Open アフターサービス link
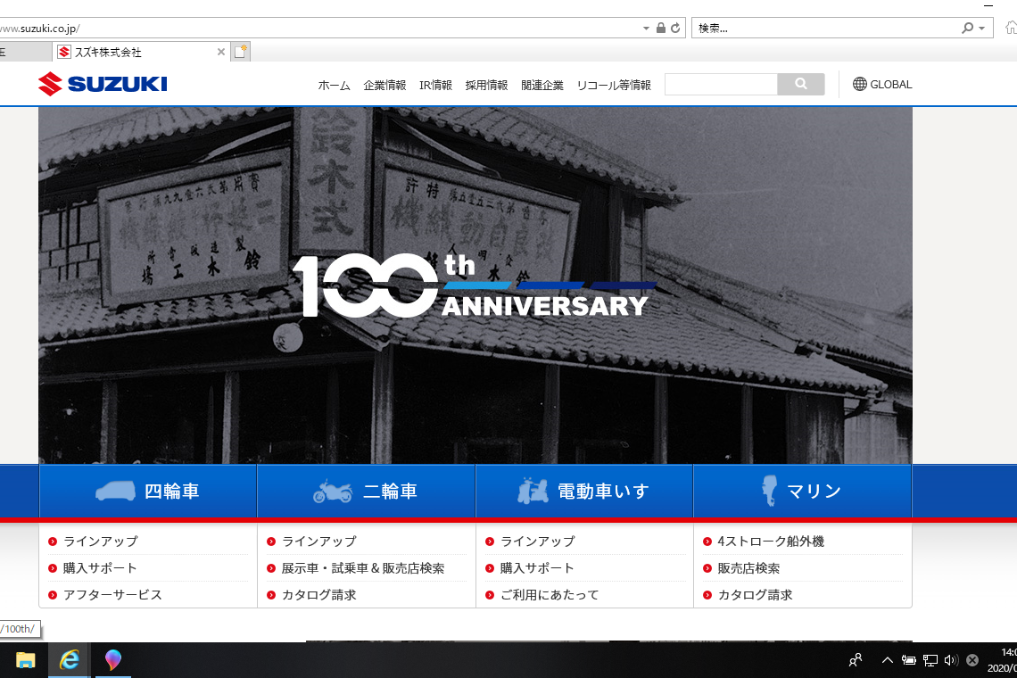Image resolution: width=1017 pixels, height=678 pixels. [112, 594]
